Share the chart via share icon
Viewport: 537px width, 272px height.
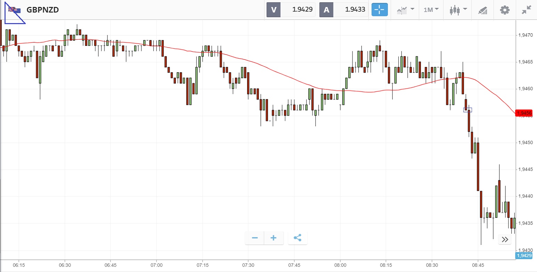click(x=298, y=238)
